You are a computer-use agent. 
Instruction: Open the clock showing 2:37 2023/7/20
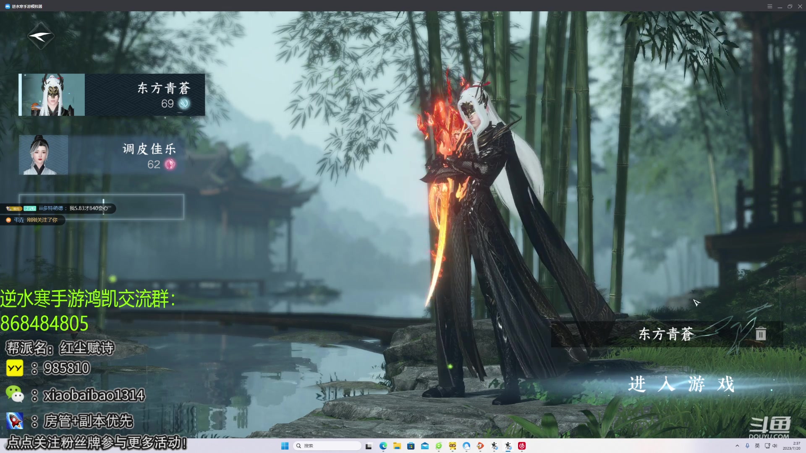point(792,446)
